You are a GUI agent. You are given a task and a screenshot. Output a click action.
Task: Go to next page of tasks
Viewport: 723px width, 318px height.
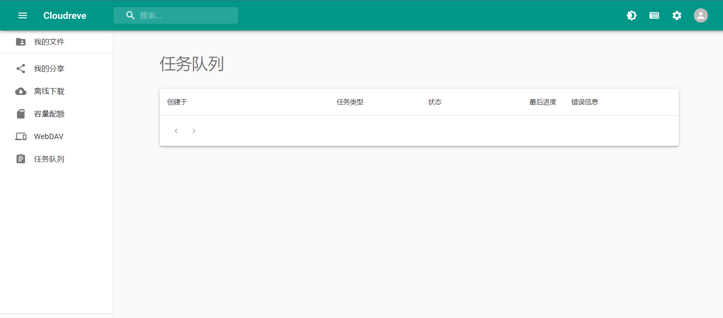194,131
